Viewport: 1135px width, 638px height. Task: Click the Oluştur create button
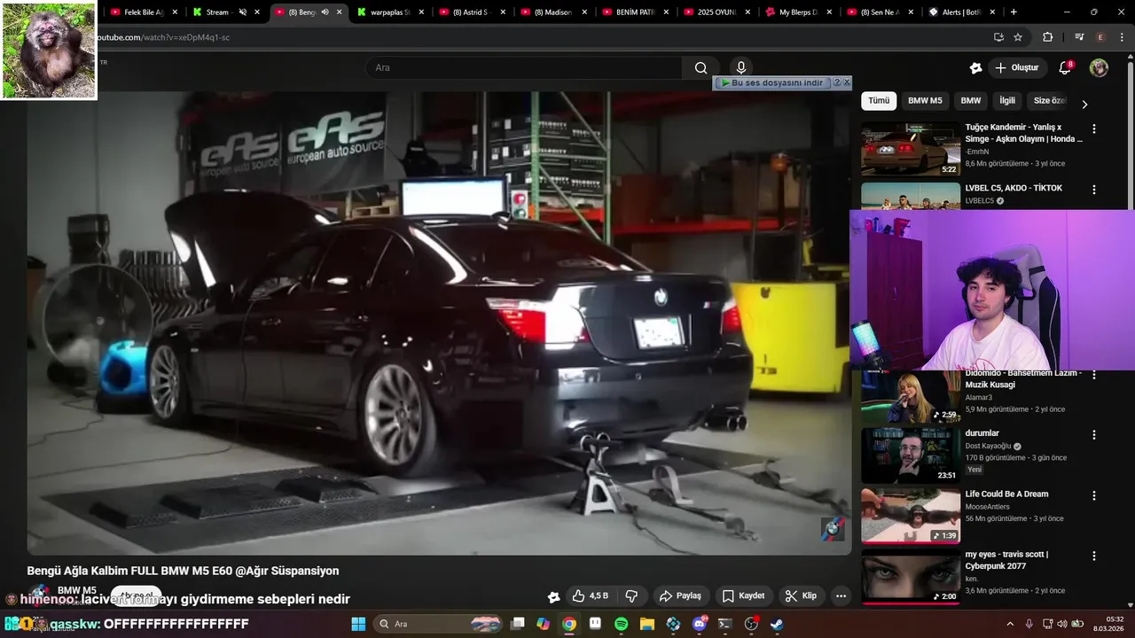click(x=1016, y=68)
